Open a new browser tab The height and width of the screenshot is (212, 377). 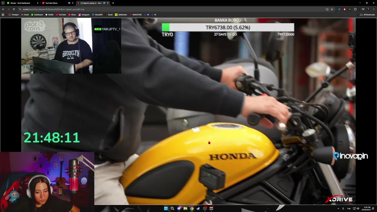click(x=113, y=3)
